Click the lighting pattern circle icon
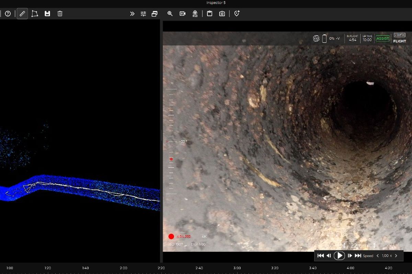The width and height of the screenshot is (412, 274). coord(316,39)
